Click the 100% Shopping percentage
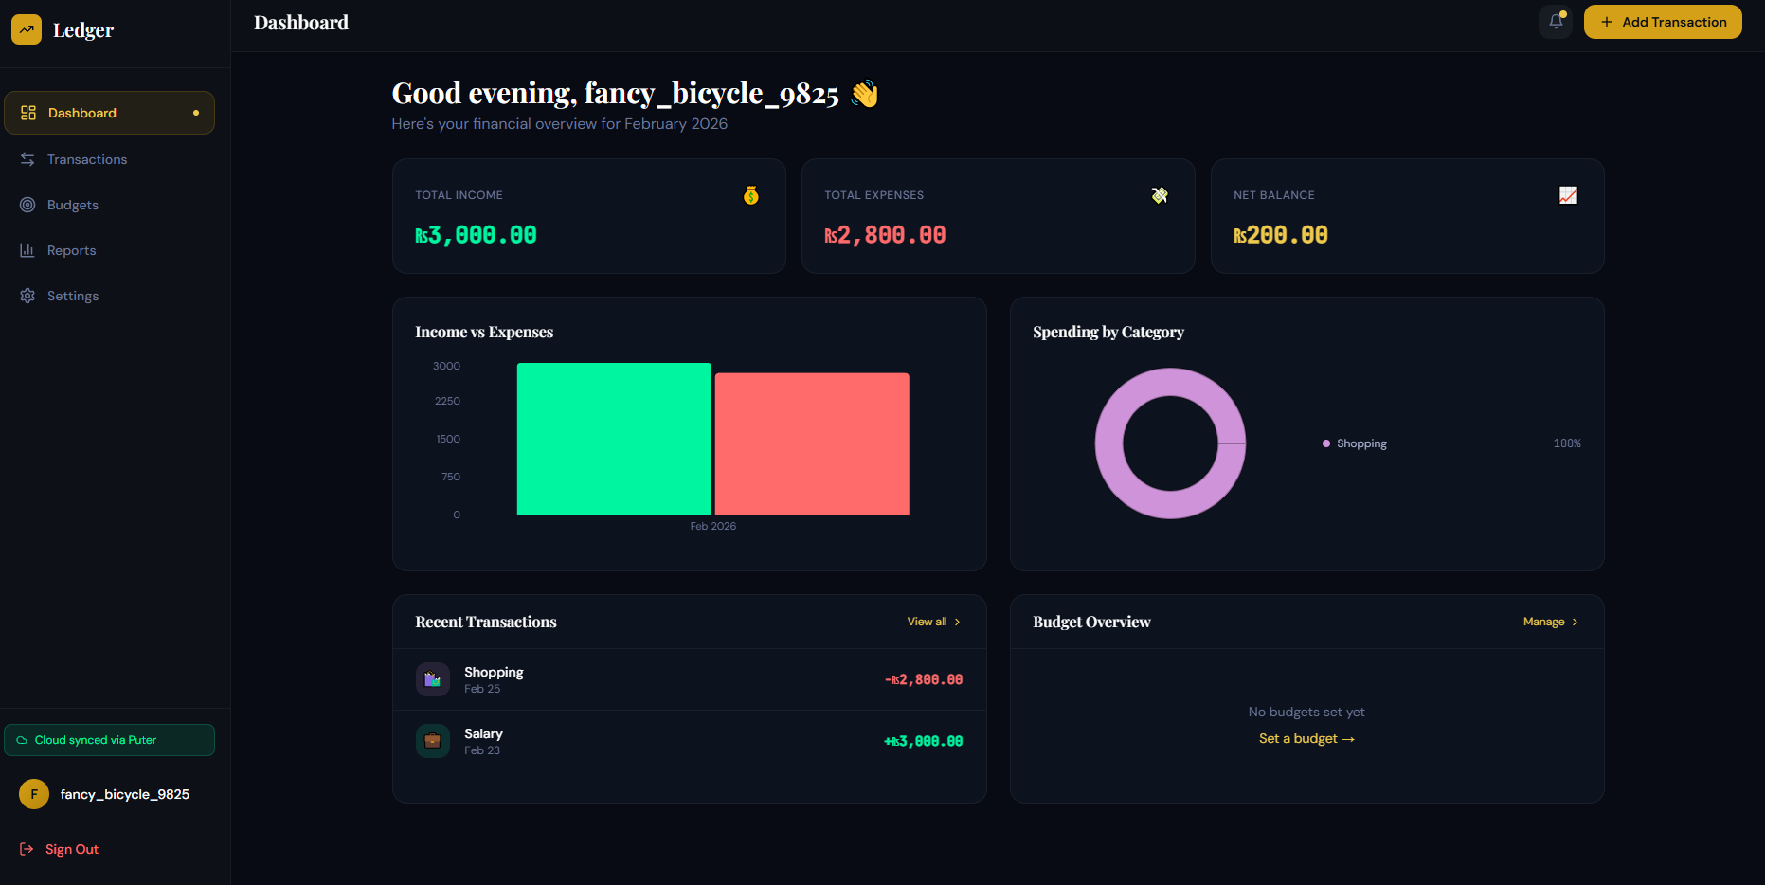 (x=1567, y=443)
